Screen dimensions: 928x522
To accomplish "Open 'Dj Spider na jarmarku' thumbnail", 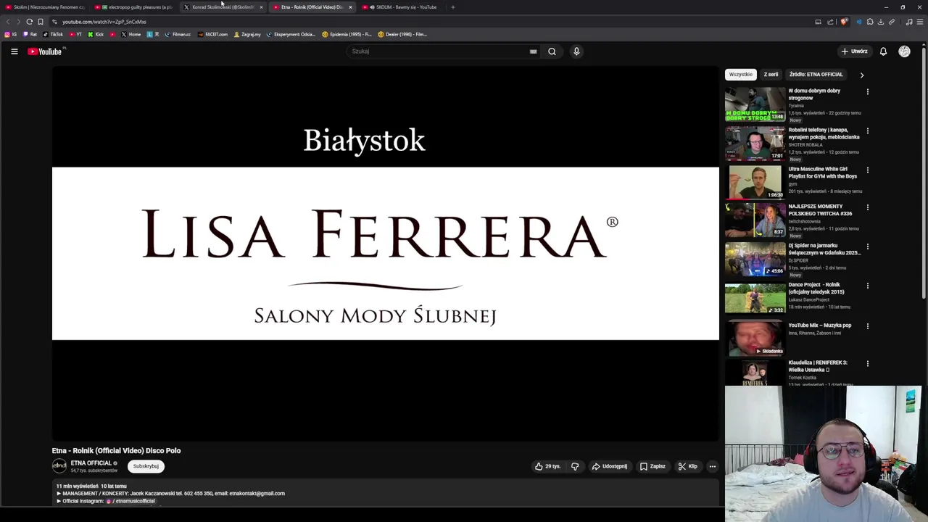I will pyautogui.click(x=755, y=260).
